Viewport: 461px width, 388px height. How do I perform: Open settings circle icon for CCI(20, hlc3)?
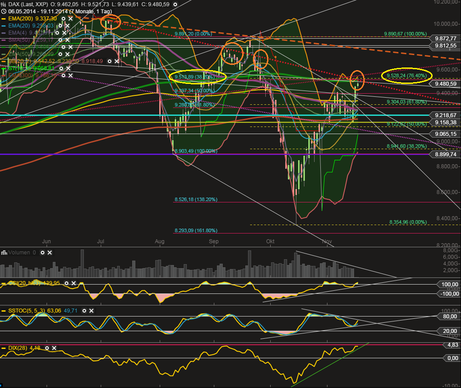coord(67,283)
